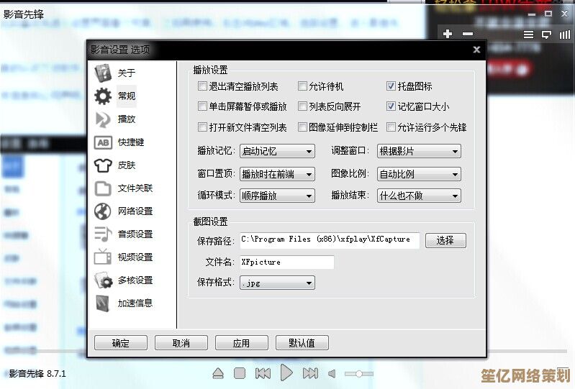Image resolution: width=575 pixels, height=389 pixels.
Task: Open 视频设置 TV icon section
Action: pyautogui.click(x=104, y=257)
